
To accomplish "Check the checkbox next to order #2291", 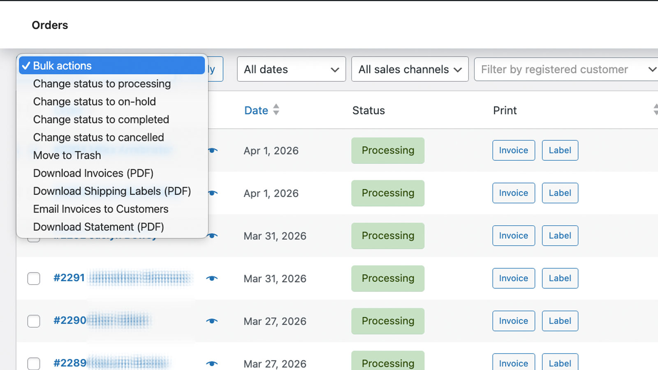I will tap(33, 278).
